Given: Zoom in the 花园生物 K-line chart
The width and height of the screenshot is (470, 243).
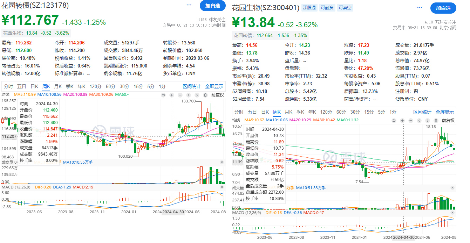Looking at the screenshot, I should 402,121.
